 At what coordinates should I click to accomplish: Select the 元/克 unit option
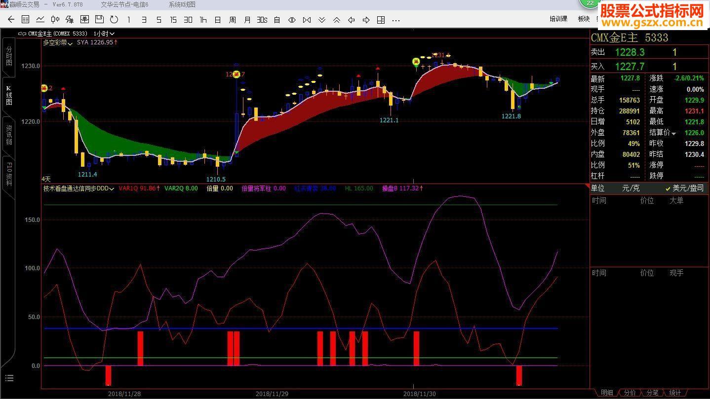coord(630,188)
